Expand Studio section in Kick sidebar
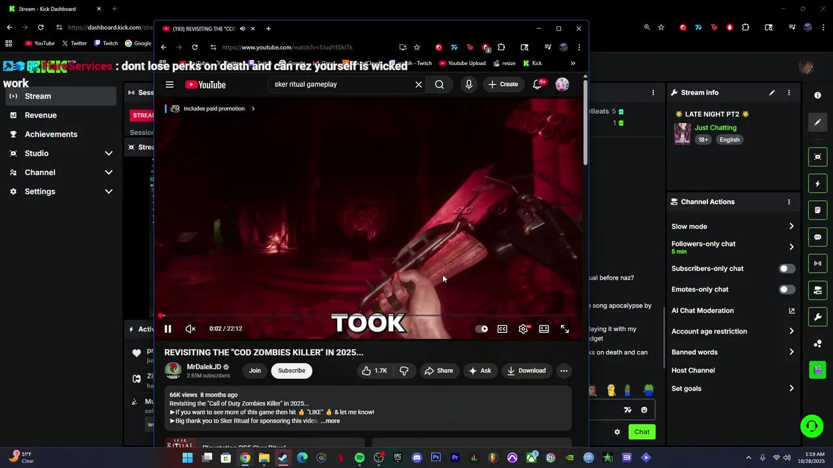833x468 pixels. (x=61, y=153)
